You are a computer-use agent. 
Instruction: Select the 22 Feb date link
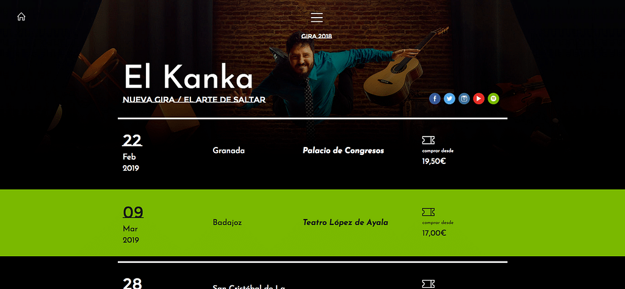coord(132,141)
